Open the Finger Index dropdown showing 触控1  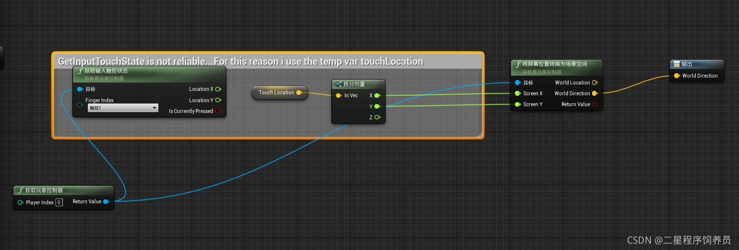[x=123, y=108]
